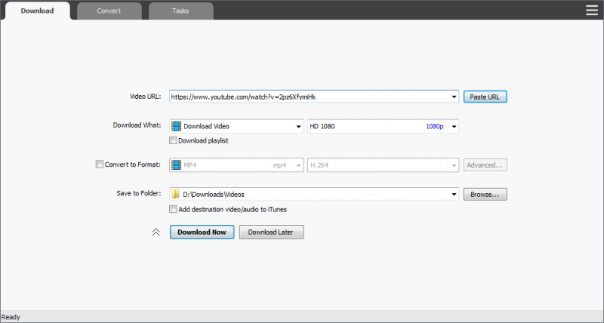Click inside the Video URL text field

[310, 97]
